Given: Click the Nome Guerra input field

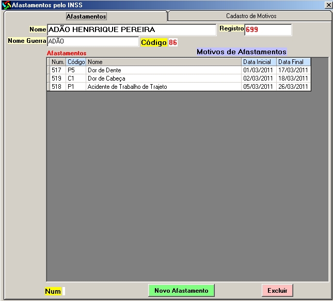Looking at the screenshot, I should [93, 41].
